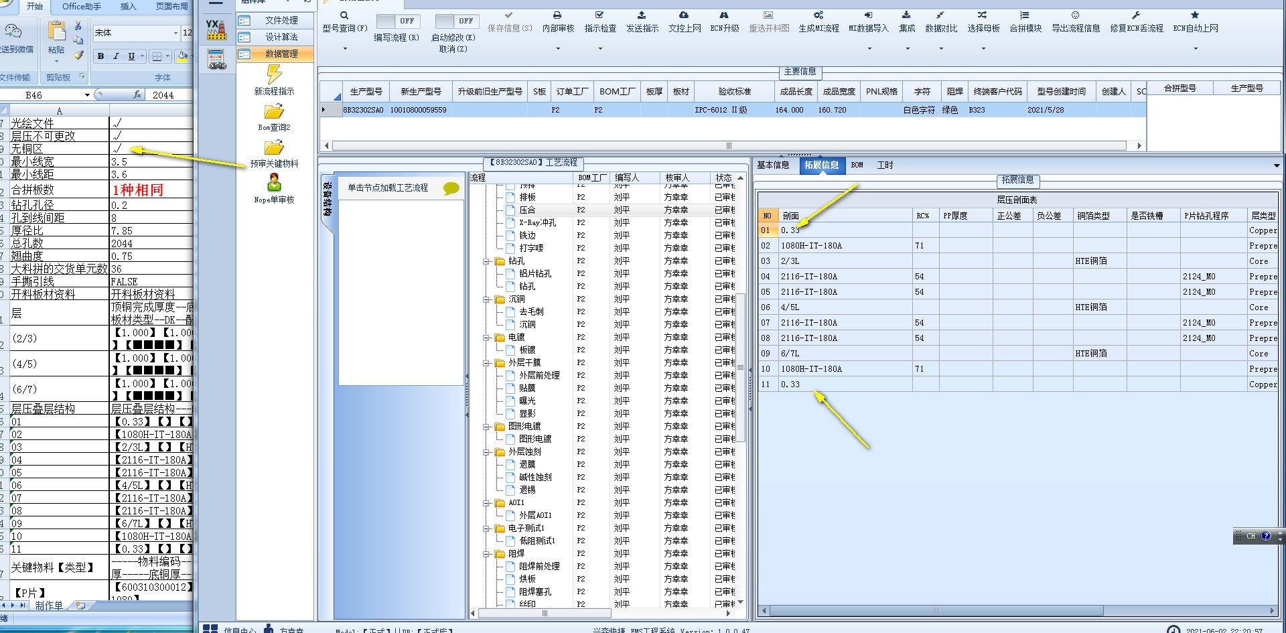Open the 工时 tab
Screen dimensions: 1286x633
[x=885, y=165]
